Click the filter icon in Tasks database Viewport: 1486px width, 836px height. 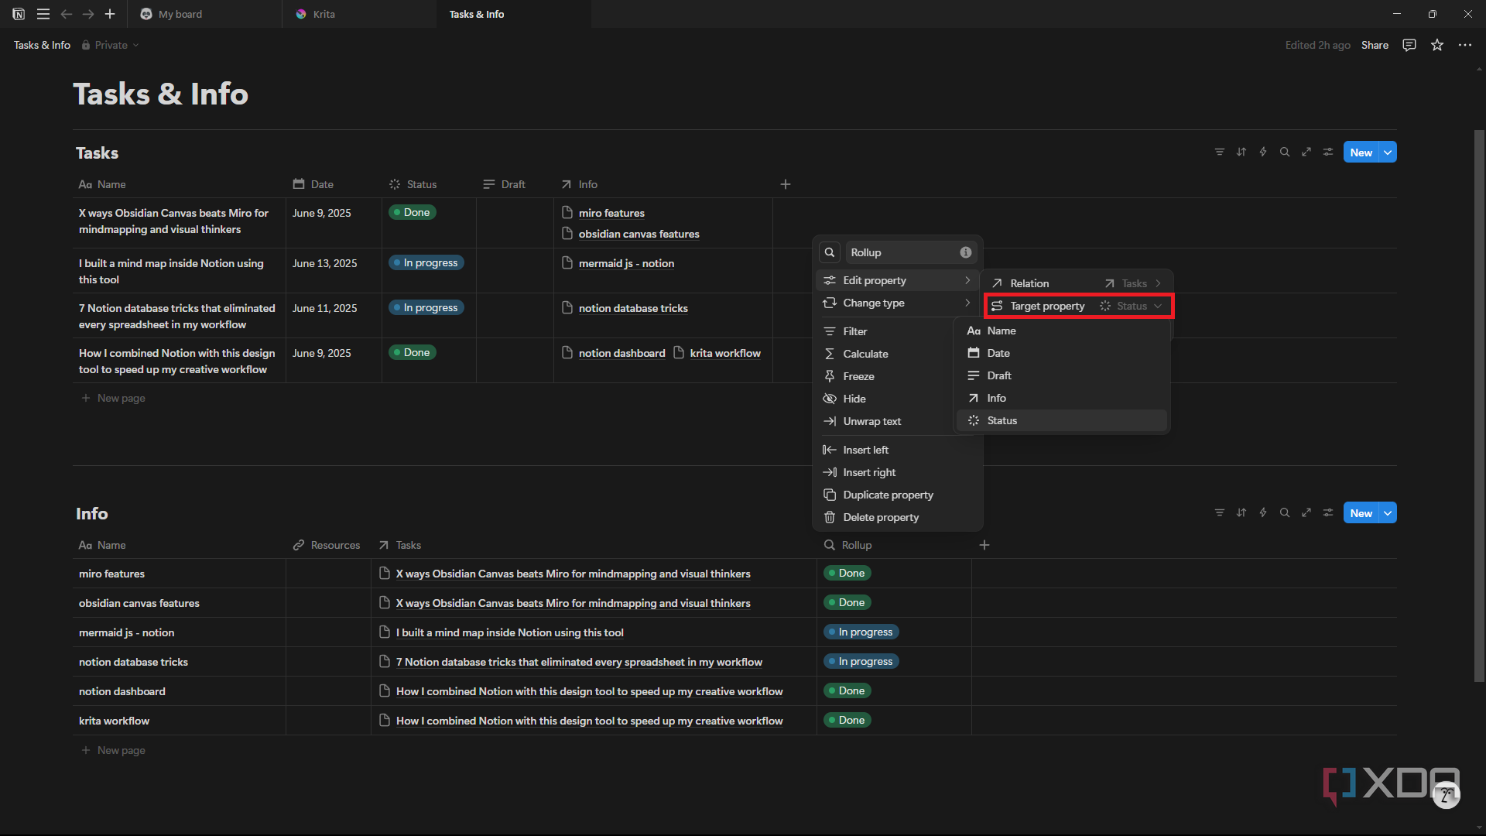pyautogui.click(x=1220, y=152)
